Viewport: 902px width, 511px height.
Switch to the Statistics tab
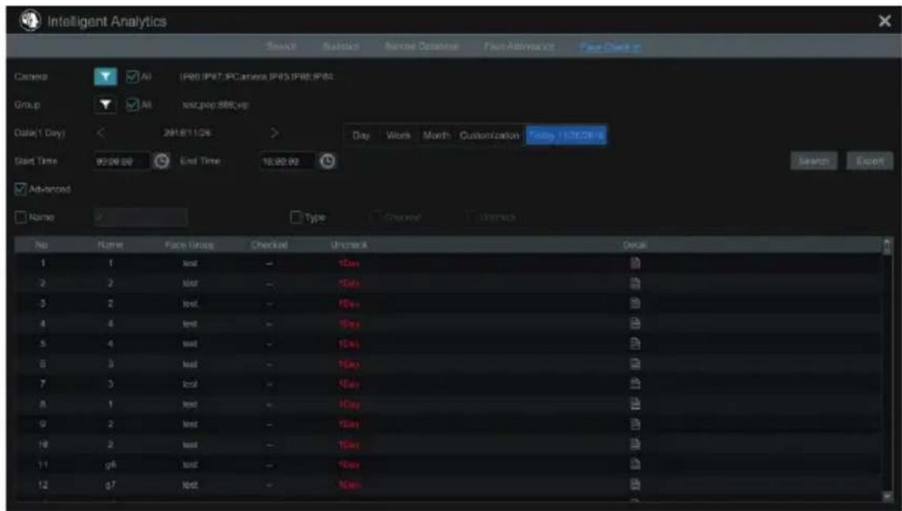[x=341, y=47]
